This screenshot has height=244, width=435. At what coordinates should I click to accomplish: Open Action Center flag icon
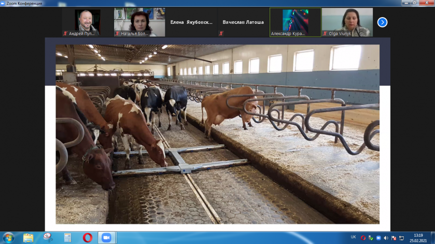(394, 238)
